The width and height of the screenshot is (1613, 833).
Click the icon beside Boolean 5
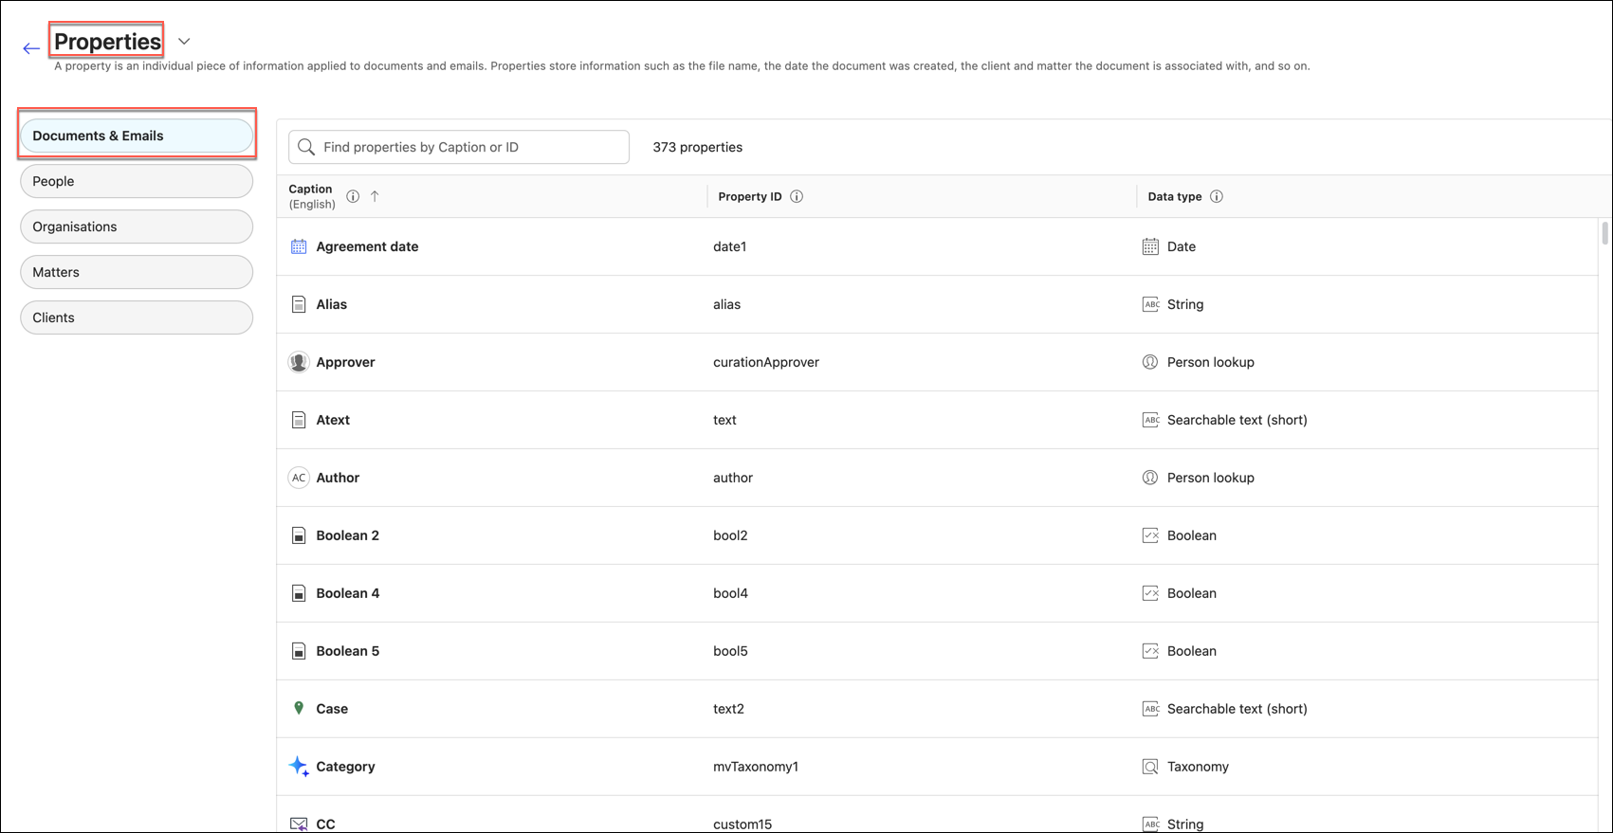(299, 651)
